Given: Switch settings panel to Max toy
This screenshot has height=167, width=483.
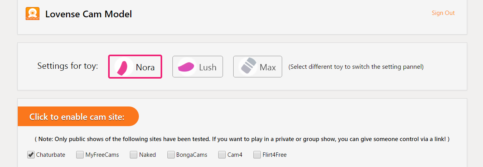Looking at the screenshot, I should point(258,67).
